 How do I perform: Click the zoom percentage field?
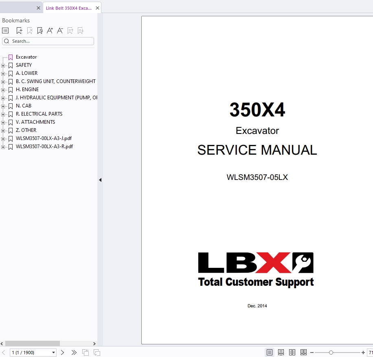coord(370,353)
